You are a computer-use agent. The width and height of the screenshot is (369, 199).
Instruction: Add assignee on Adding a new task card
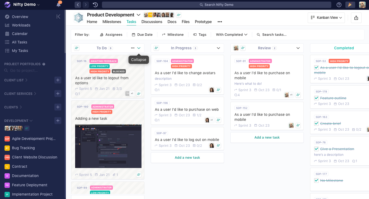point(139,175)
